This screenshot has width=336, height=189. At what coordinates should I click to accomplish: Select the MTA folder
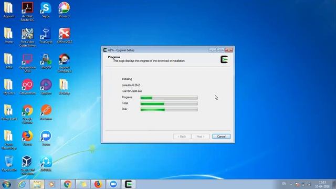pyautogui.click(x=9, y=61)
